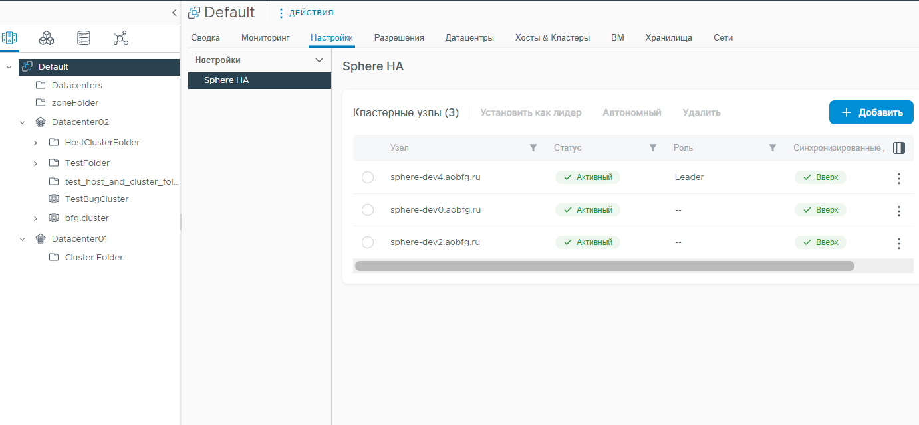Screen dimensions: 919x425
Task: Open the ДЕЙСТВИЯ actions menu
Action: tap(306, 13)
